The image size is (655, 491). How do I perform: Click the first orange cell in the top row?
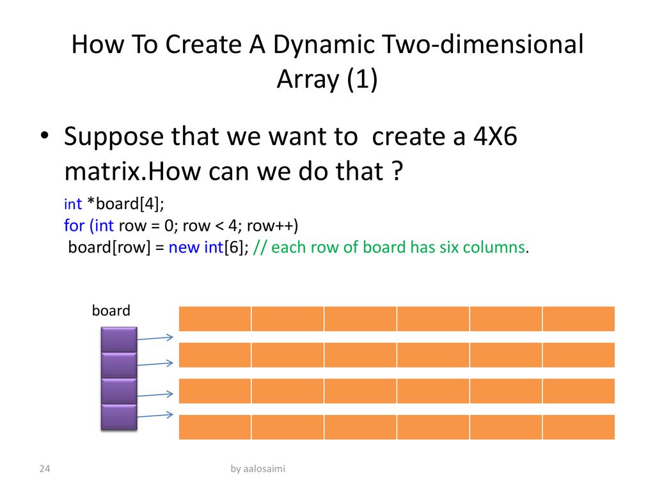(x=215, y=318)
